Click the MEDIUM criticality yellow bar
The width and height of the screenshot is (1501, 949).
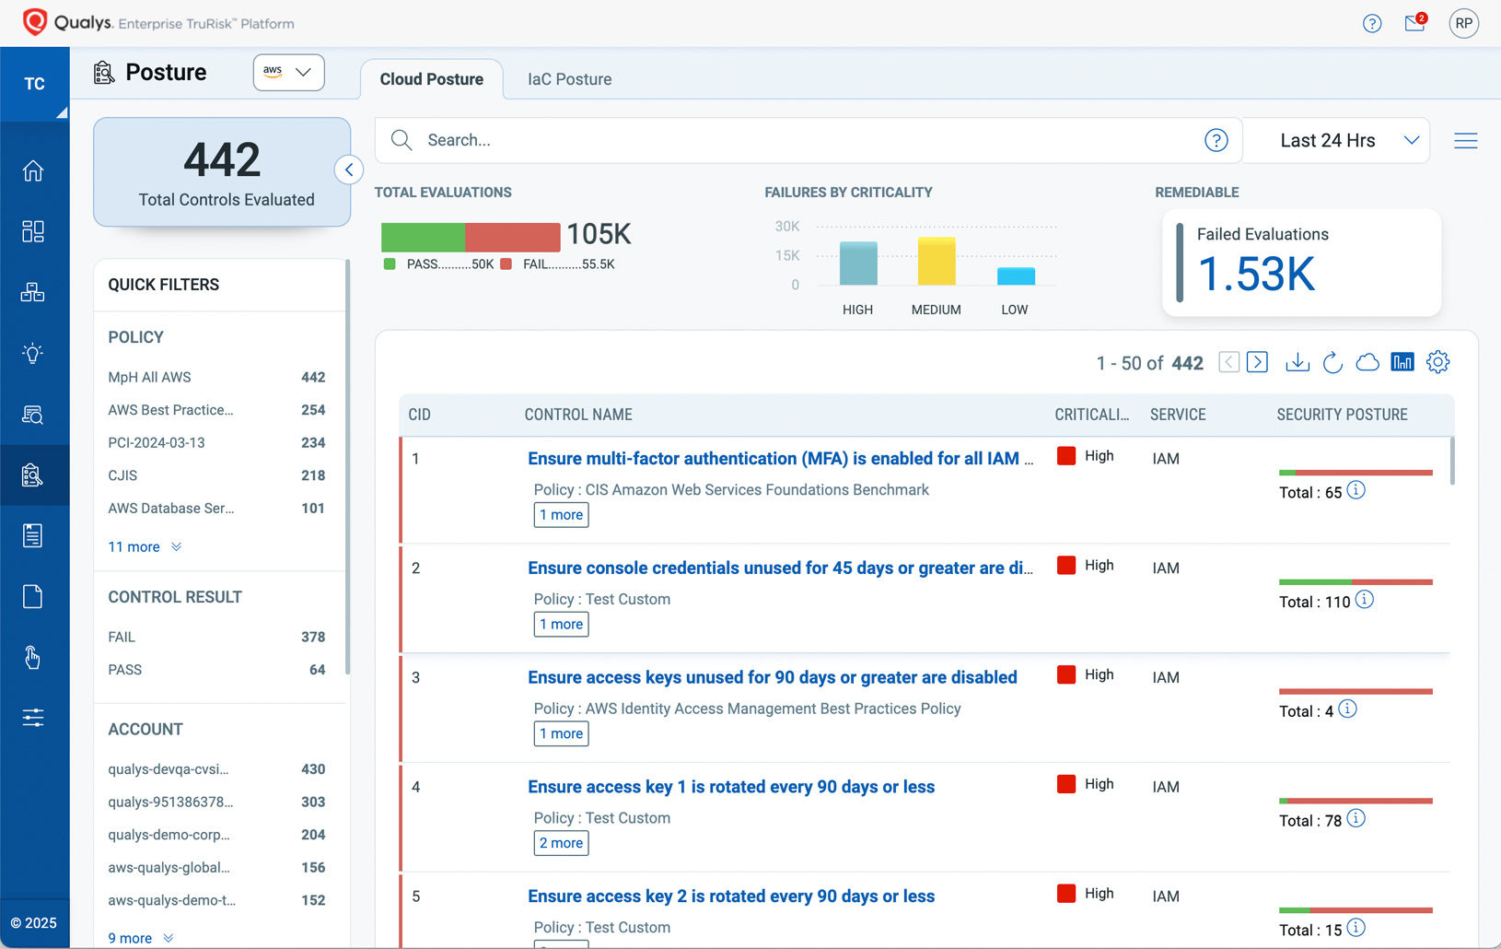tap(937, 262)
